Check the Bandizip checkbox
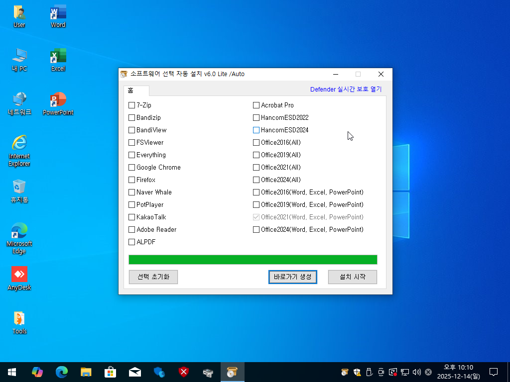The width and height of the screenshot is (510, 382). tap(131, 117)
